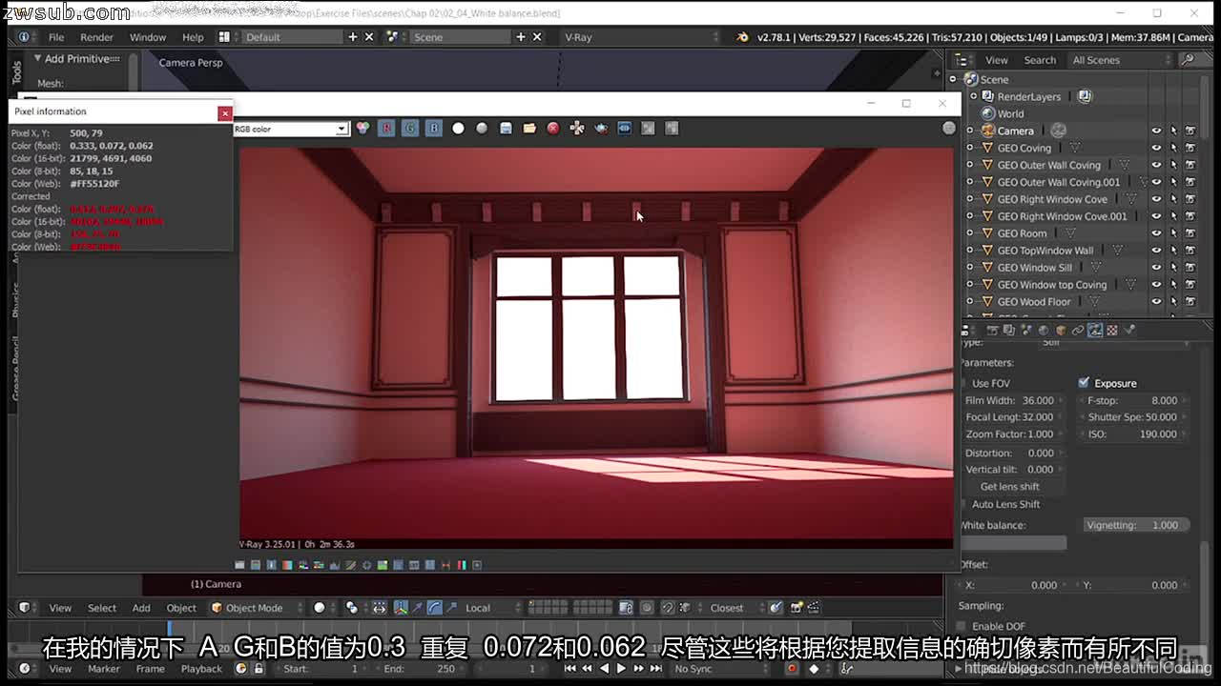1221x686 pixels.
Task: Hide Camera object with its eye icon
Action: tap(1156, 131)
